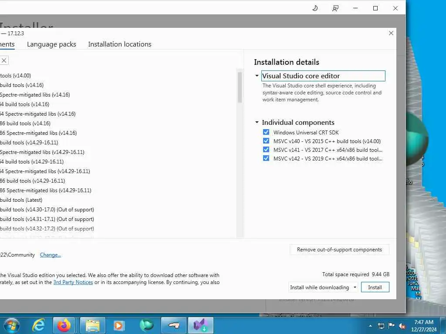Close the modify dialog with X
446x334 pixels.
(x=391, y=33)
